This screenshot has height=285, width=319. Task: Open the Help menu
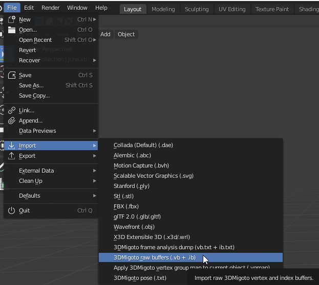(101, 8)
